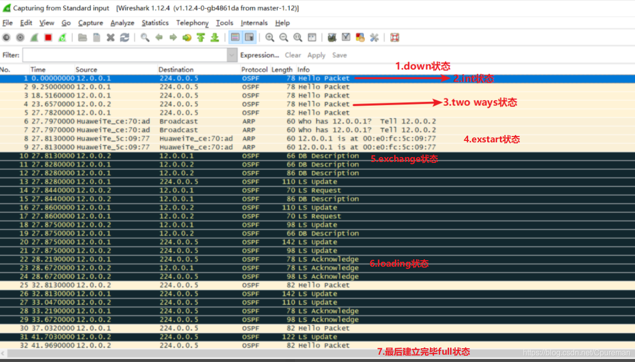Screen dimensions: 635x362
Task: Select packet 14 LS Request row
Action: click(x=317, y=190)
